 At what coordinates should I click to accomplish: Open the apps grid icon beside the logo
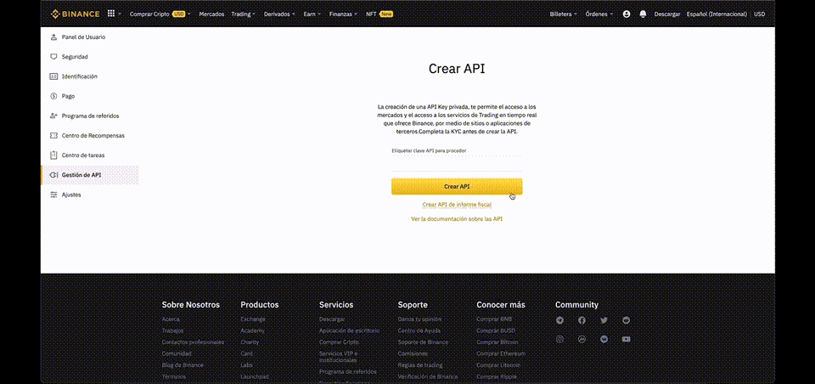[x=111, y=14]
